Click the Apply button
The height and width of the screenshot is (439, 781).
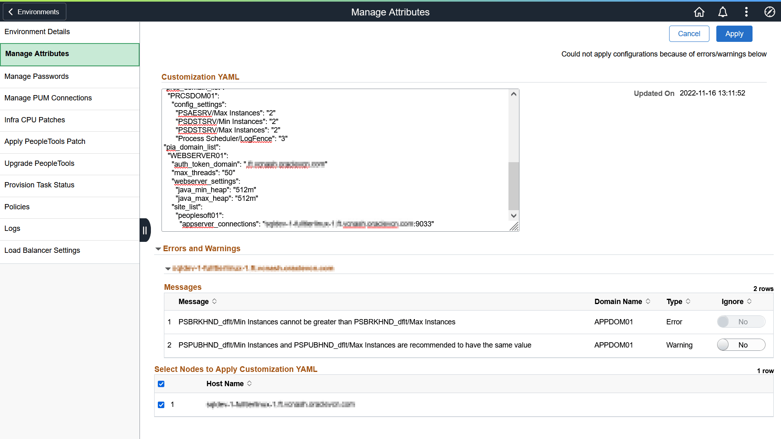point(734,34)
